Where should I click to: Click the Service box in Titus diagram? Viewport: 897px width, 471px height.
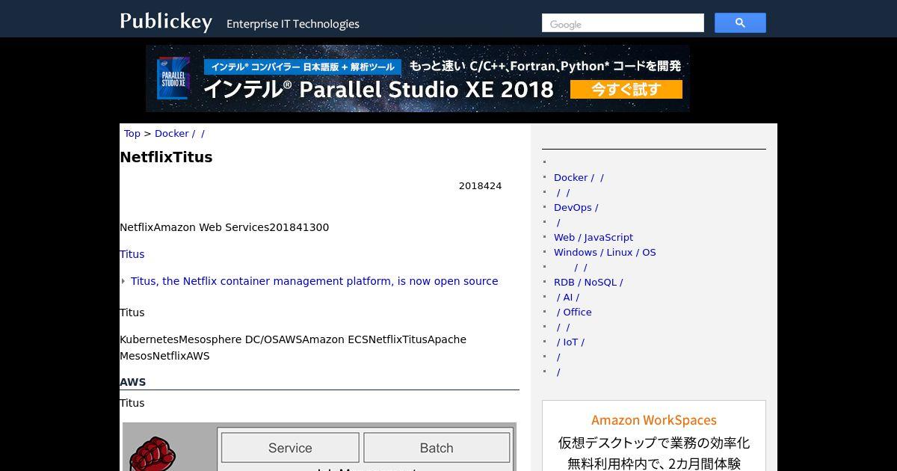290,448
